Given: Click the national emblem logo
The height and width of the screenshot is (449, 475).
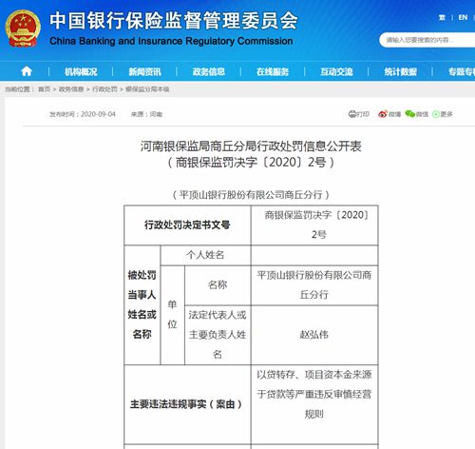Looking at the screenshot, I should click(23, 29).
